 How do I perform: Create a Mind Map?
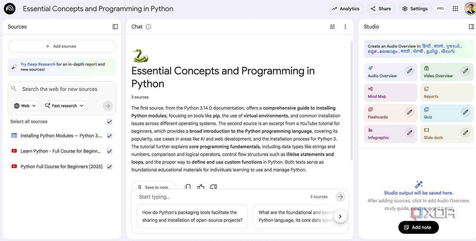[391, 92]
